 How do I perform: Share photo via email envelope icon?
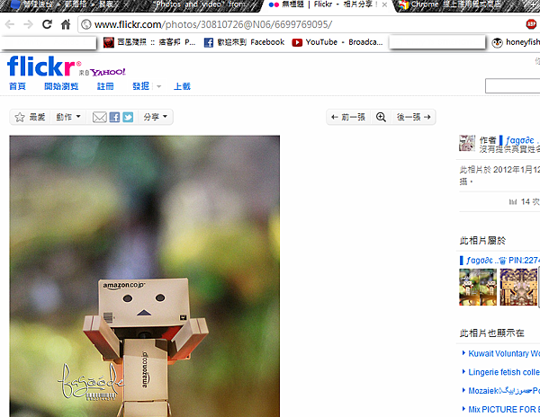(x=100, y=117)
